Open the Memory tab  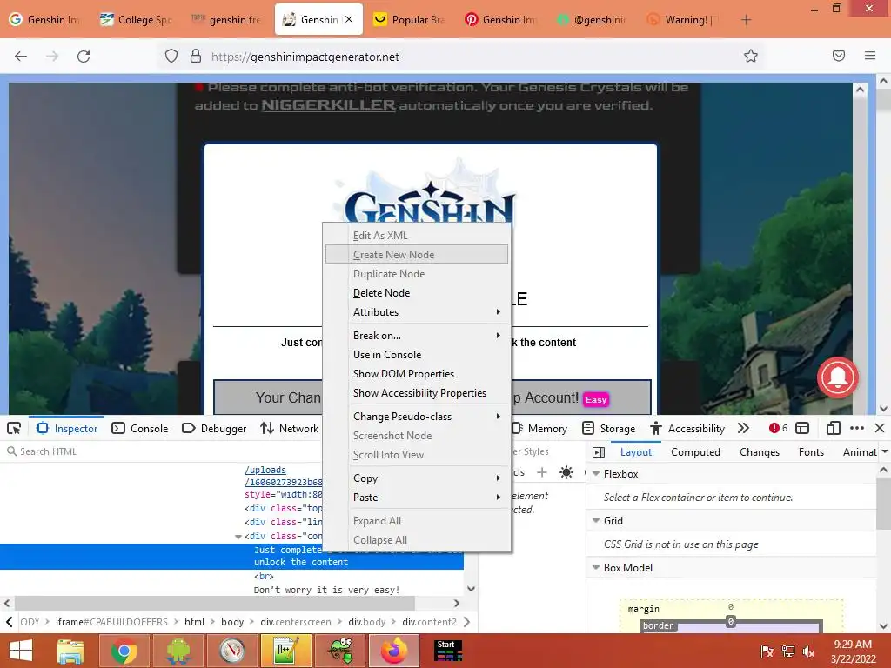(x=539, y=428)
